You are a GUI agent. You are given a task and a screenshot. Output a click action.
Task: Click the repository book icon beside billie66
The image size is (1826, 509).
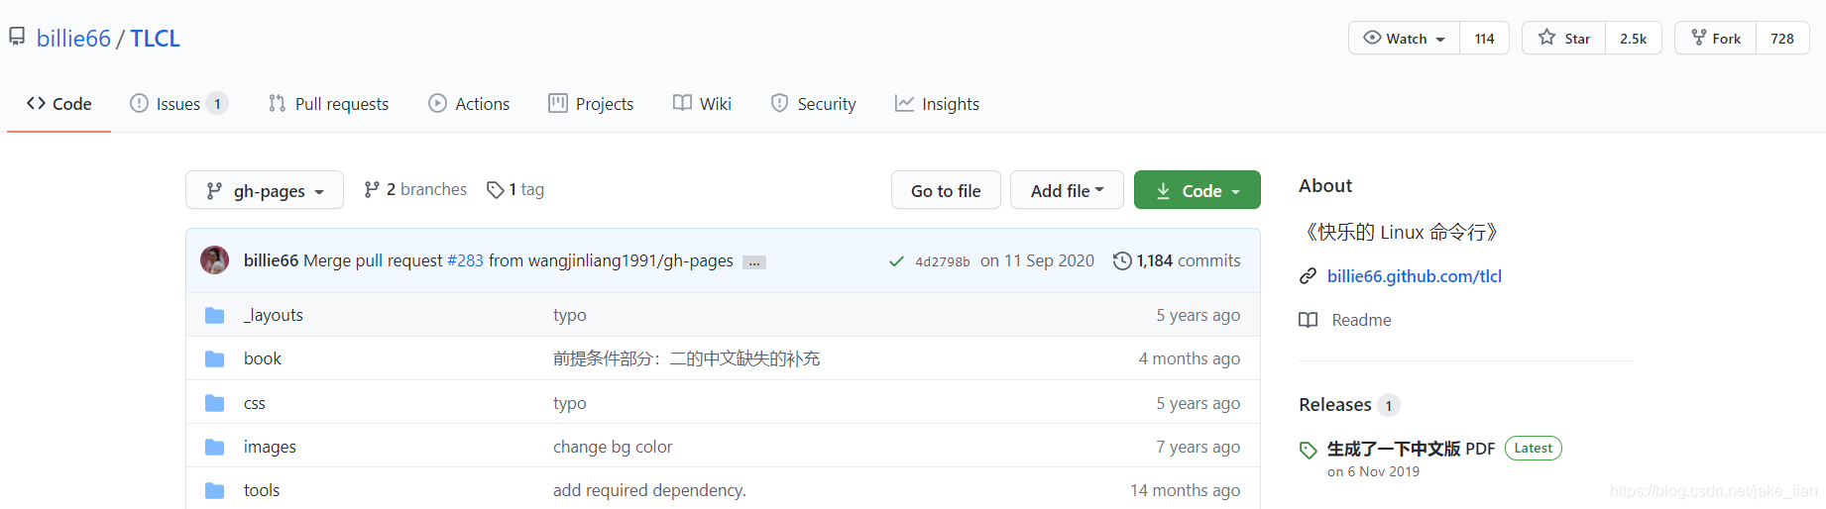click(17, 38)
